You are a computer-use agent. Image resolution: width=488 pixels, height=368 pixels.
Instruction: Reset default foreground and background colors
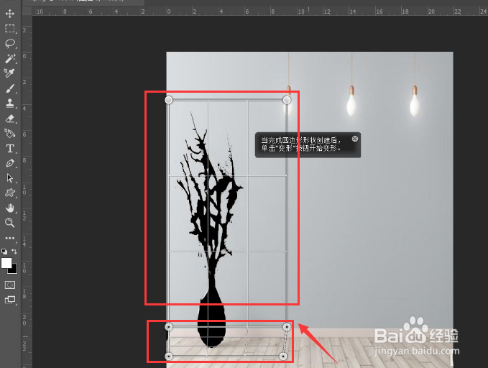click(4, 252)
